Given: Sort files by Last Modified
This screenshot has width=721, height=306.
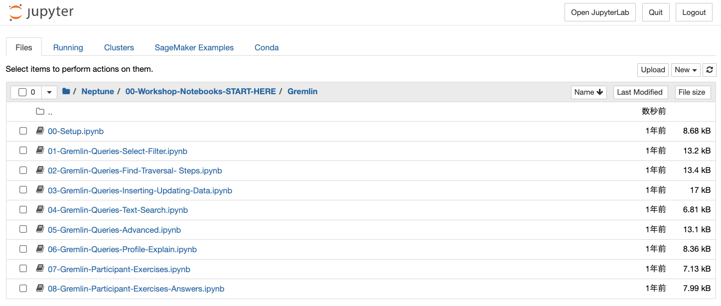Looking at the screenshot, I should pos(640,92).
